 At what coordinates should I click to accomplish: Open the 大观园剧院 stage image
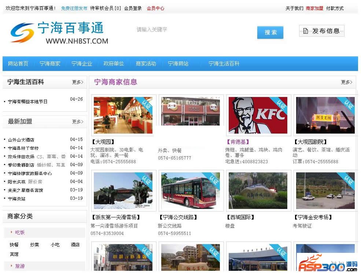pos(325,115)
